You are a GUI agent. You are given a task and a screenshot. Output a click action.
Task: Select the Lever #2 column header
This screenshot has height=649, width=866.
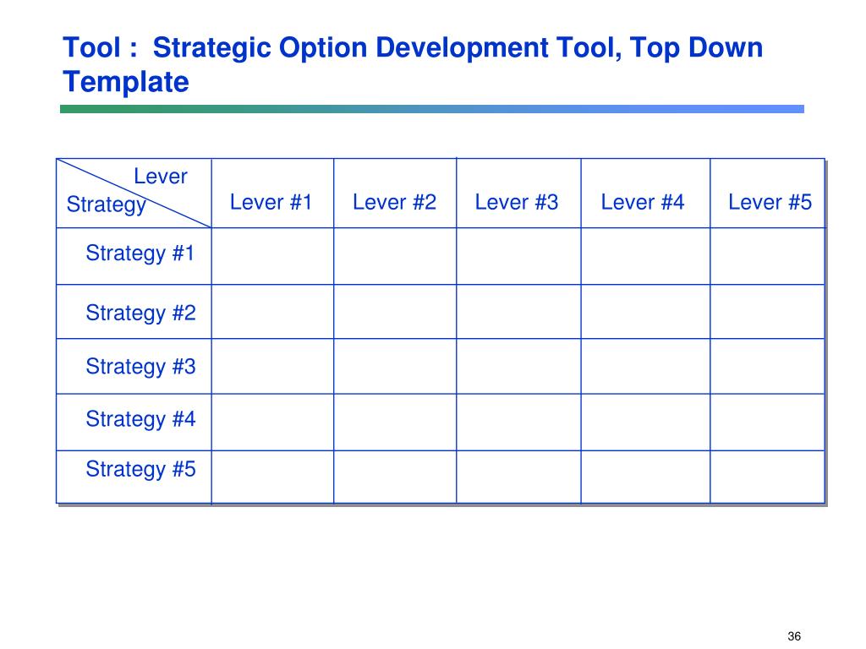(394, 202)
